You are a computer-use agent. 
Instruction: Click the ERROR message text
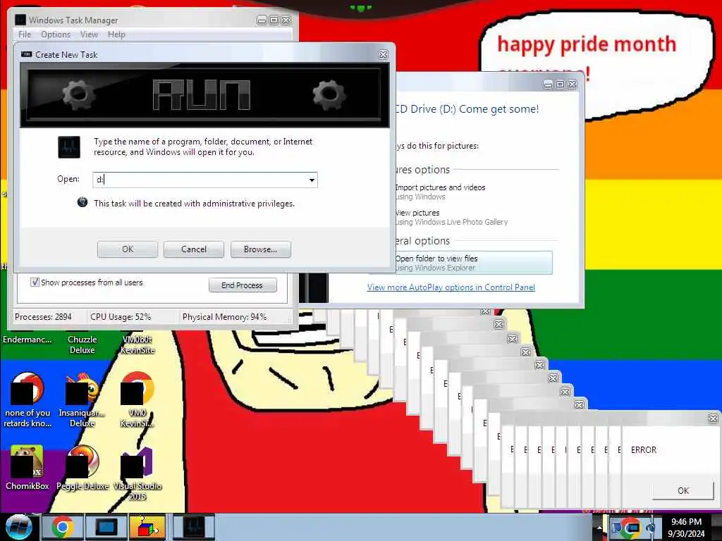[x=643, y=449]
